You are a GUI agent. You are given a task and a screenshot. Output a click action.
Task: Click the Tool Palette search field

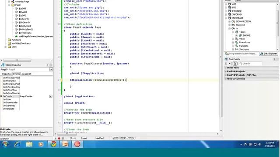(x=250, y=64)
